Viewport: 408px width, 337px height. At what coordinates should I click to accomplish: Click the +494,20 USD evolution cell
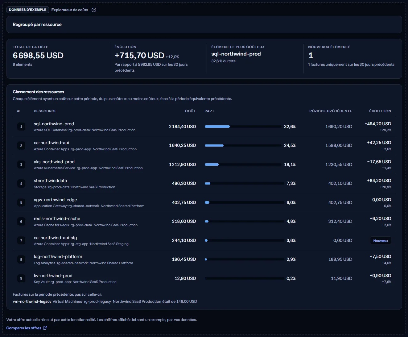point(378,124)
